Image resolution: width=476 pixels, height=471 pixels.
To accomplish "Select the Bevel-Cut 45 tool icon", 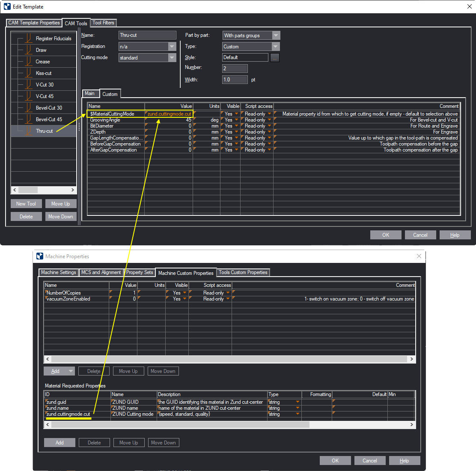I will point(29,119).
